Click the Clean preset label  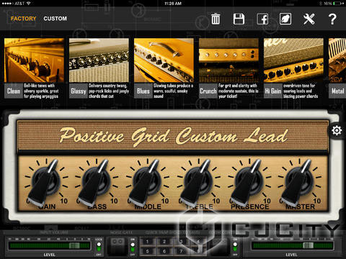pyautogui.click(x=14, y=91)
